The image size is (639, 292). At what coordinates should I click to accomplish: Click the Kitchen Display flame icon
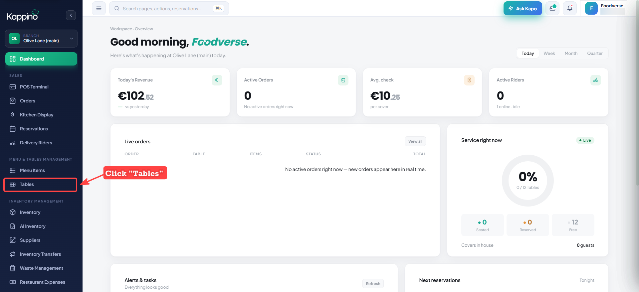[13, 115]
